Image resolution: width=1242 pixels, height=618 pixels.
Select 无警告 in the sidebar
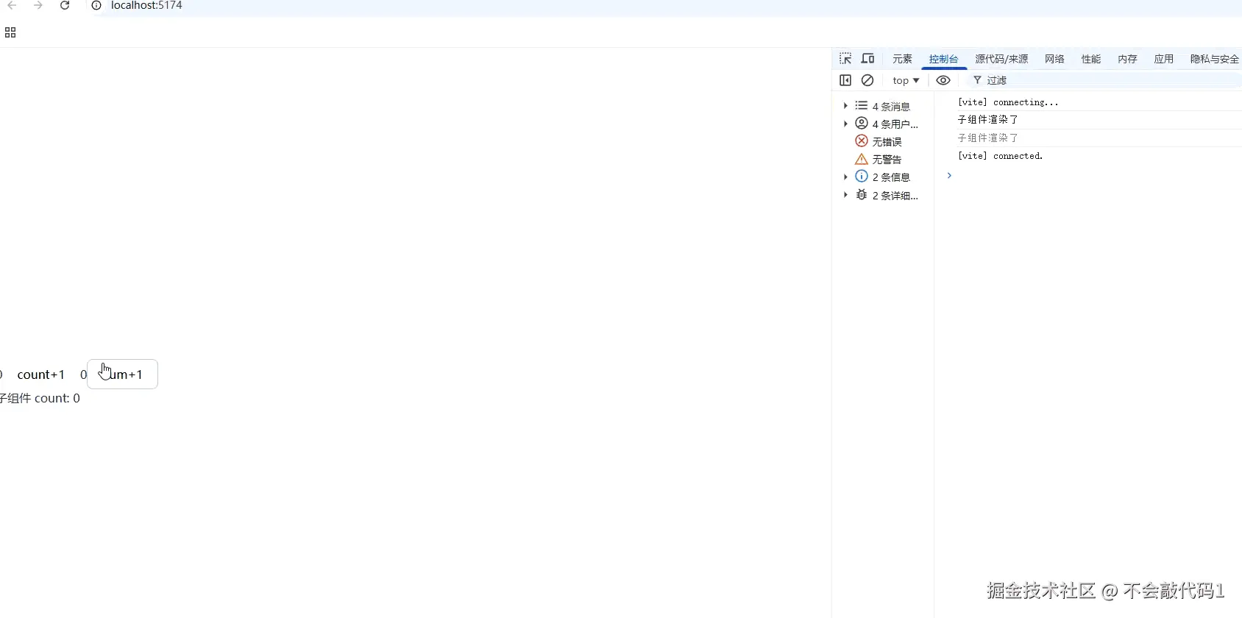[887, 159]
